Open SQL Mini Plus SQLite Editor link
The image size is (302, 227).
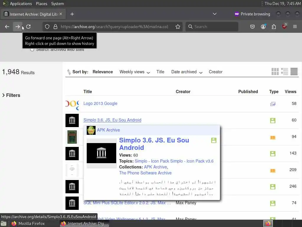127,203
